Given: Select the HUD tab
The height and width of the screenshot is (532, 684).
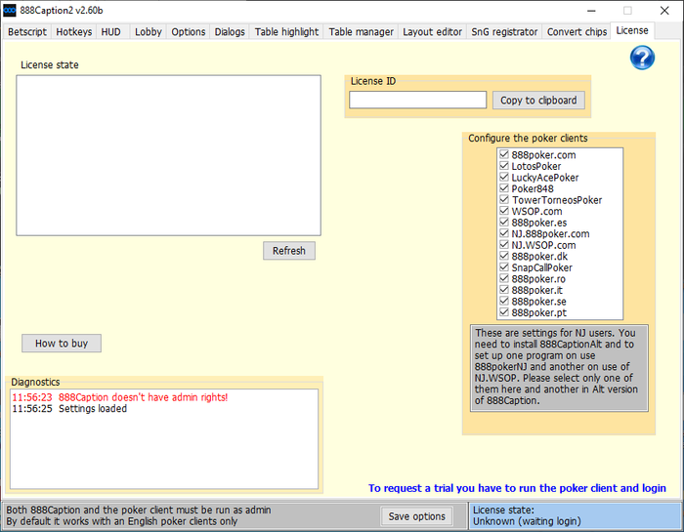Looking at the screenshot, I should 110,32.
